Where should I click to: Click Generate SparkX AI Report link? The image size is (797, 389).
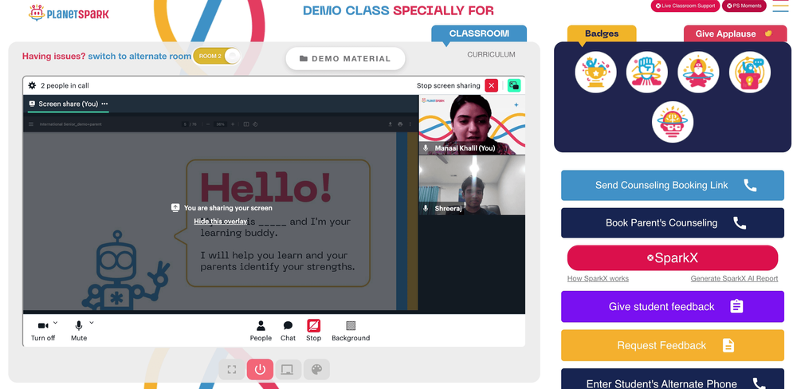pyautogui.click(x=735, y=279)
